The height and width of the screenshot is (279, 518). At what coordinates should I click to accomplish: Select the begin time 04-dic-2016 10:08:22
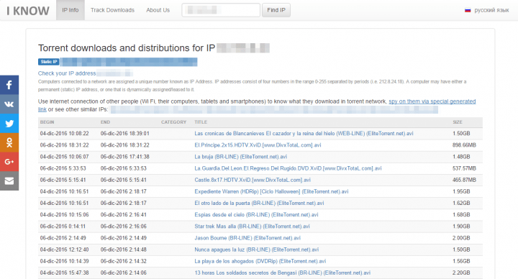click(x=65, y=134)
